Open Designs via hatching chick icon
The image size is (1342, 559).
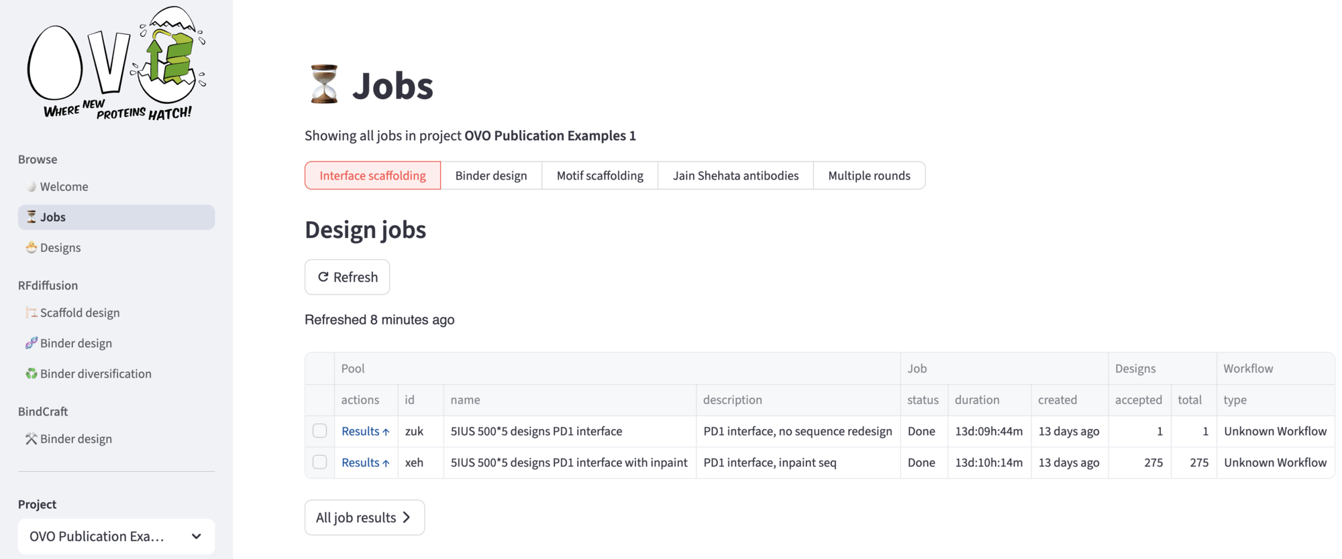point(31,247)
